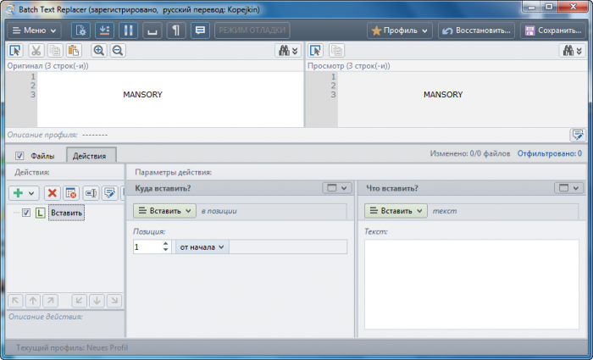
Task: Click the zoom in magnifier icon
Action: tap(99, 51)
